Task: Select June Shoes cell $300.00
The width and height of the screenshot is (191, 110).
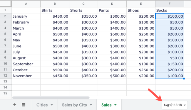Action: [141, 46]
